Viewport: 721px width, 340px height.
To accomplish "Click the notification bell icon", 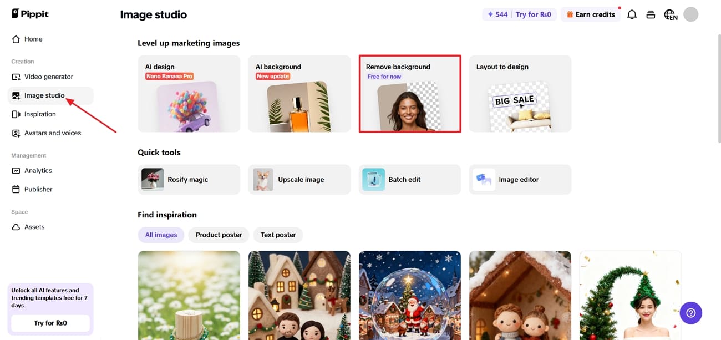I will [x=632, y=14].
